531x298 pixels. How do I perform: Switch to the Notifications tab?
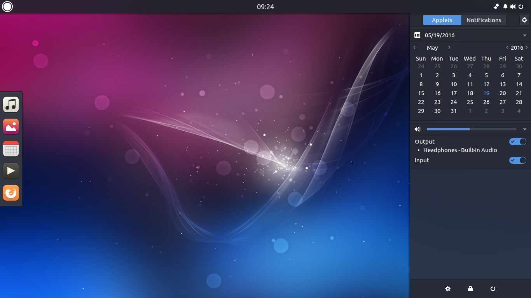[x=484, y=20]
